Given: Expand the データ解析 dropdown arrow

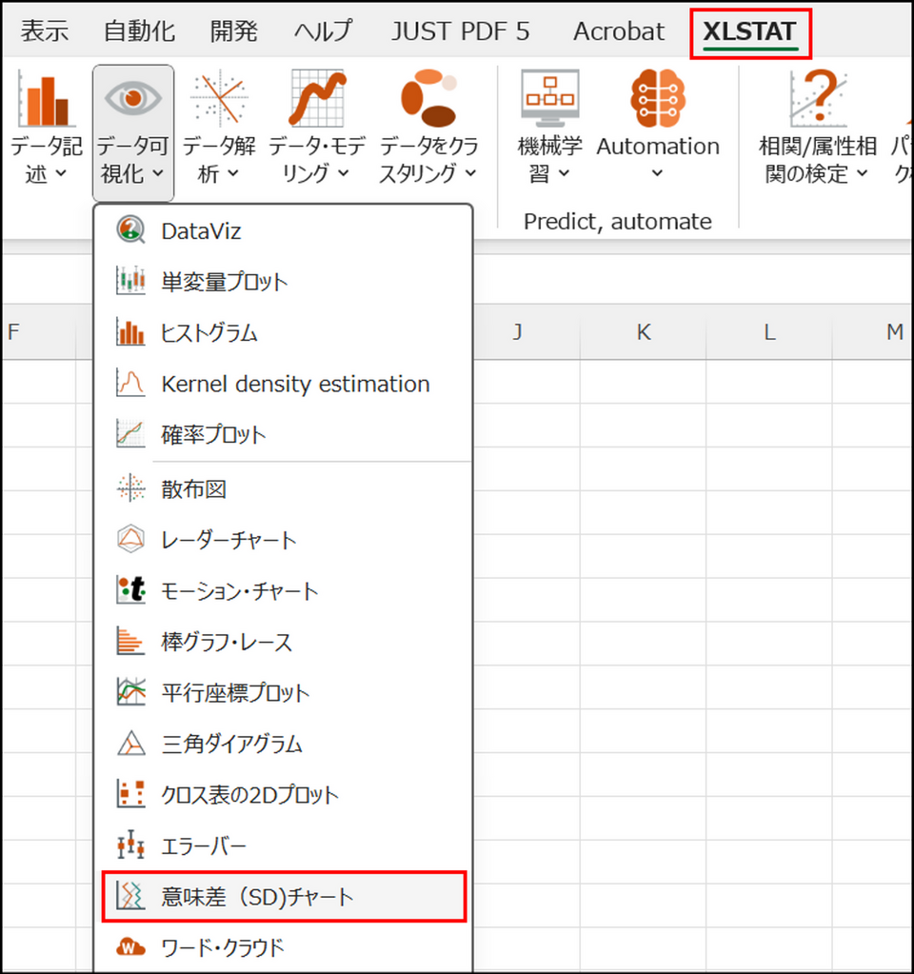Looking at the screenshot, I should coord(232,174).
